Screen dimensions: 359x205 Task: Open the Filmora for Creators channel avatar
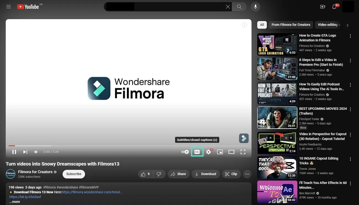[x=10, y=174]
